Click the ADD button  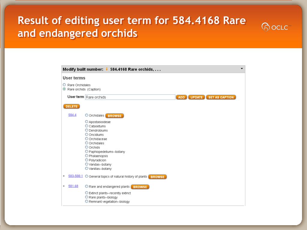click(181, 97)
